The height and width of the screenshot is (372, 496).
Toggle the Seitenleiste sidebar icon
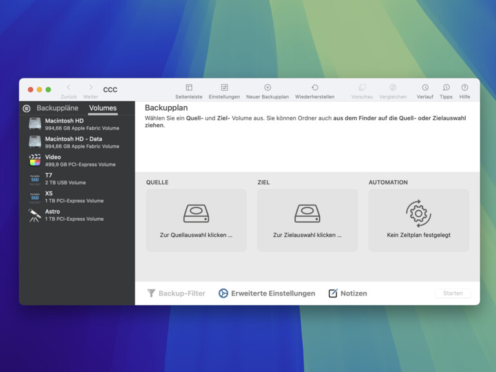point(189,88)
